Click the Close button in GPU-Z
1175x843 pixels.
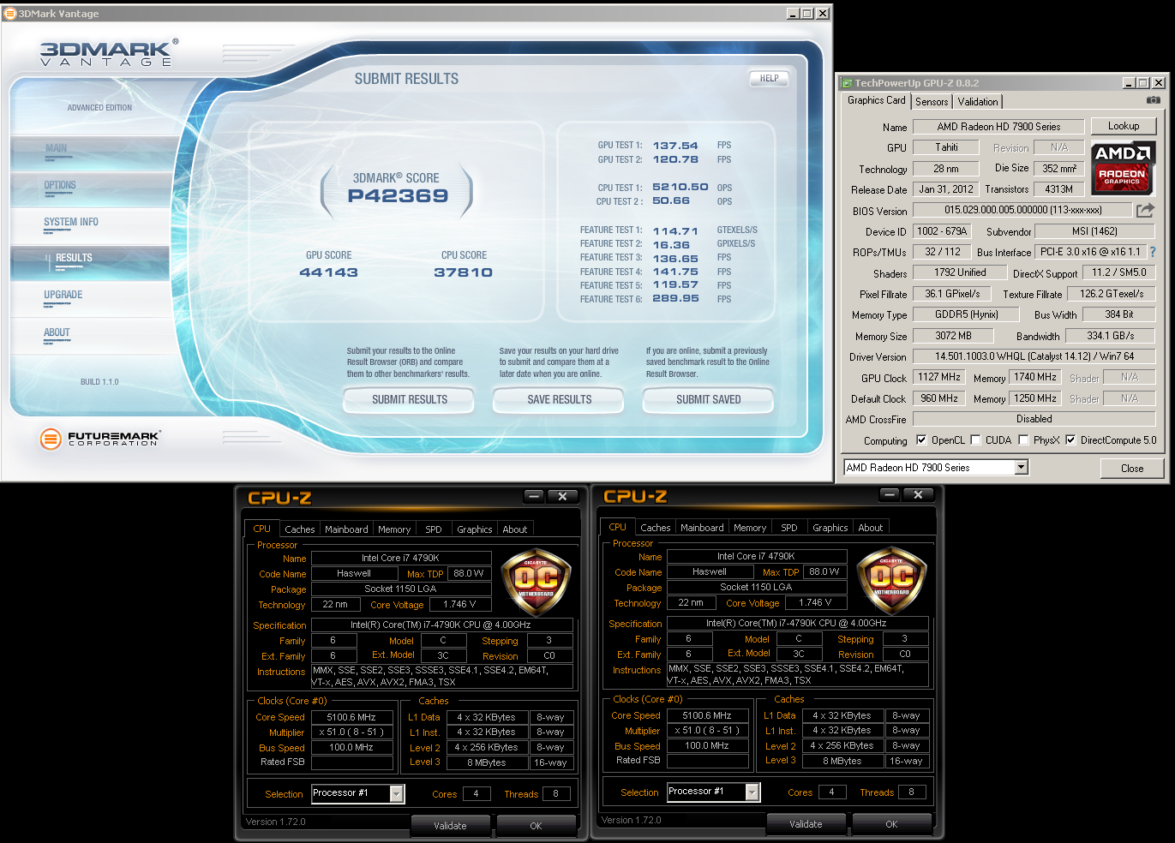(x=1132, y=468)
